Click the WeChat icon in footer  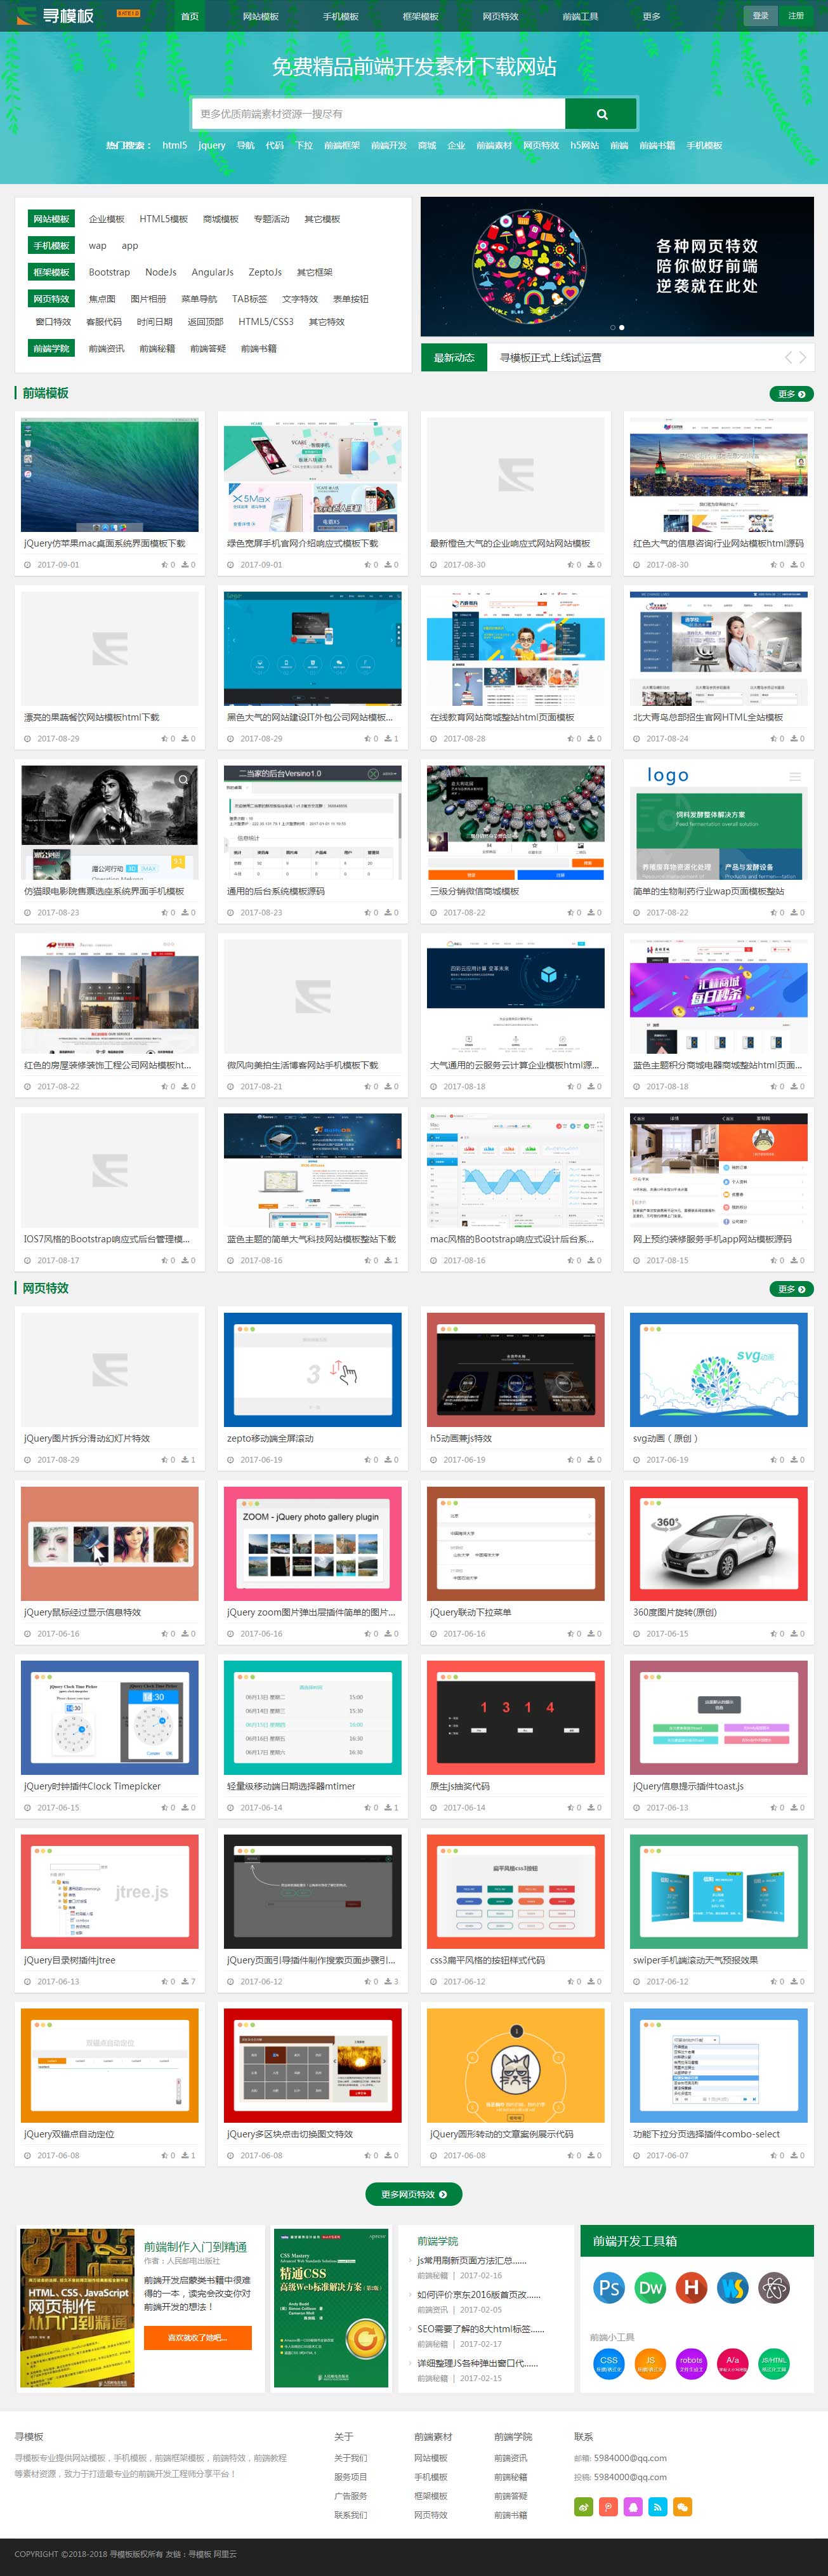(x=682, y=2506)
